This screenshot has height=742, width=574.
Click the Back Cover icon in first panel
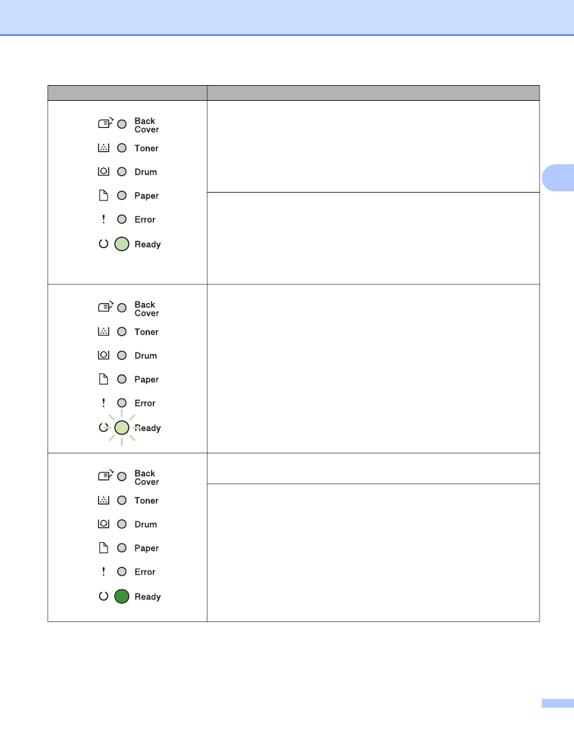(x=105, y=124)
